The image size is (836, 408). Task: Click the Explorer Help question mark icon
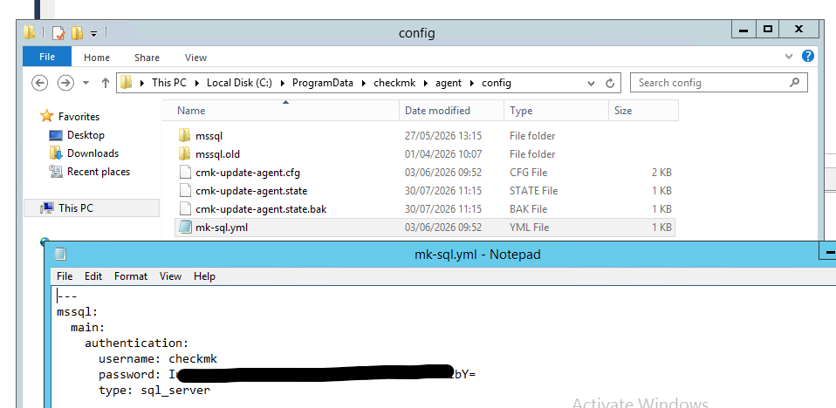[808, 56]
